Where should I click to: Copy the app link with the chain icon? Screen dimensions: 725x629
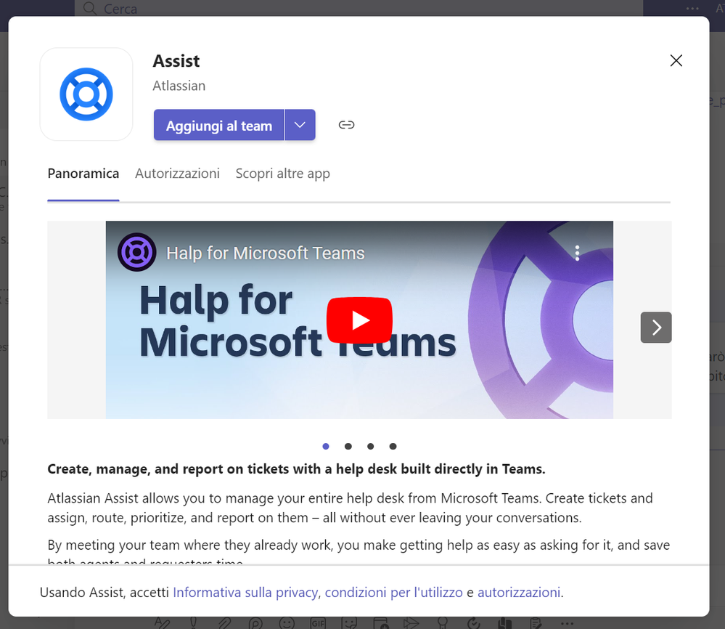click(346, 125)
